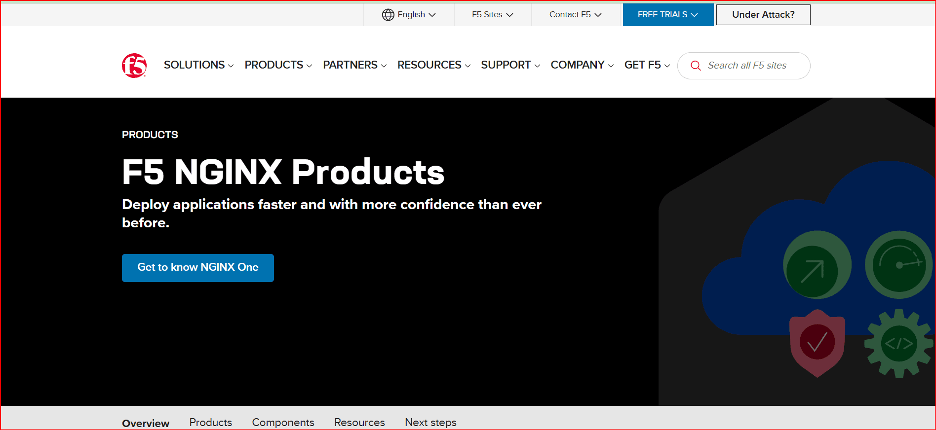Click the red shield checkmark icon
The height and width of the screenshot is (430, 936).
[817, 343]
